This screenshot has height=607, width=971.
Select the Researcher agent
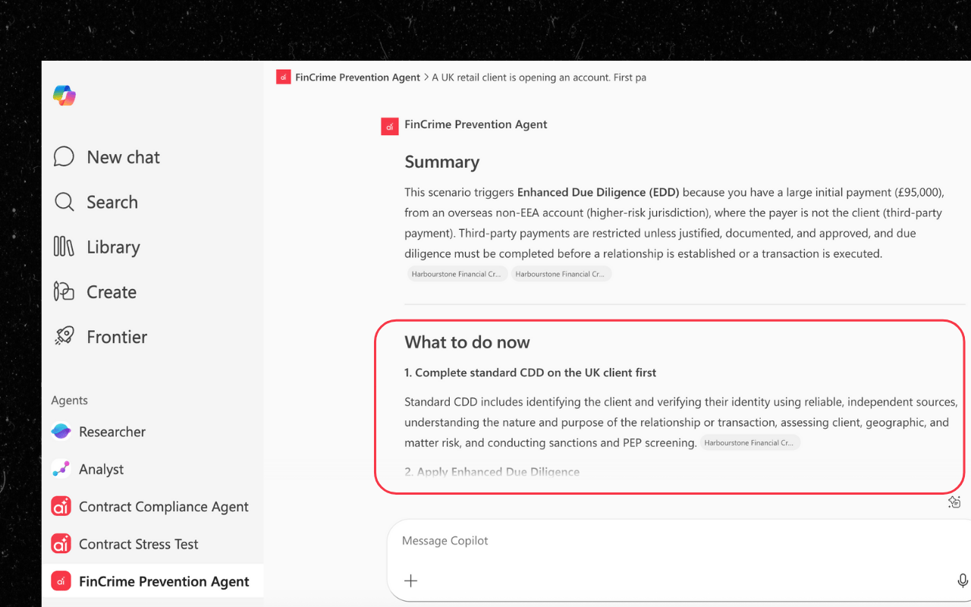point(98,432)
